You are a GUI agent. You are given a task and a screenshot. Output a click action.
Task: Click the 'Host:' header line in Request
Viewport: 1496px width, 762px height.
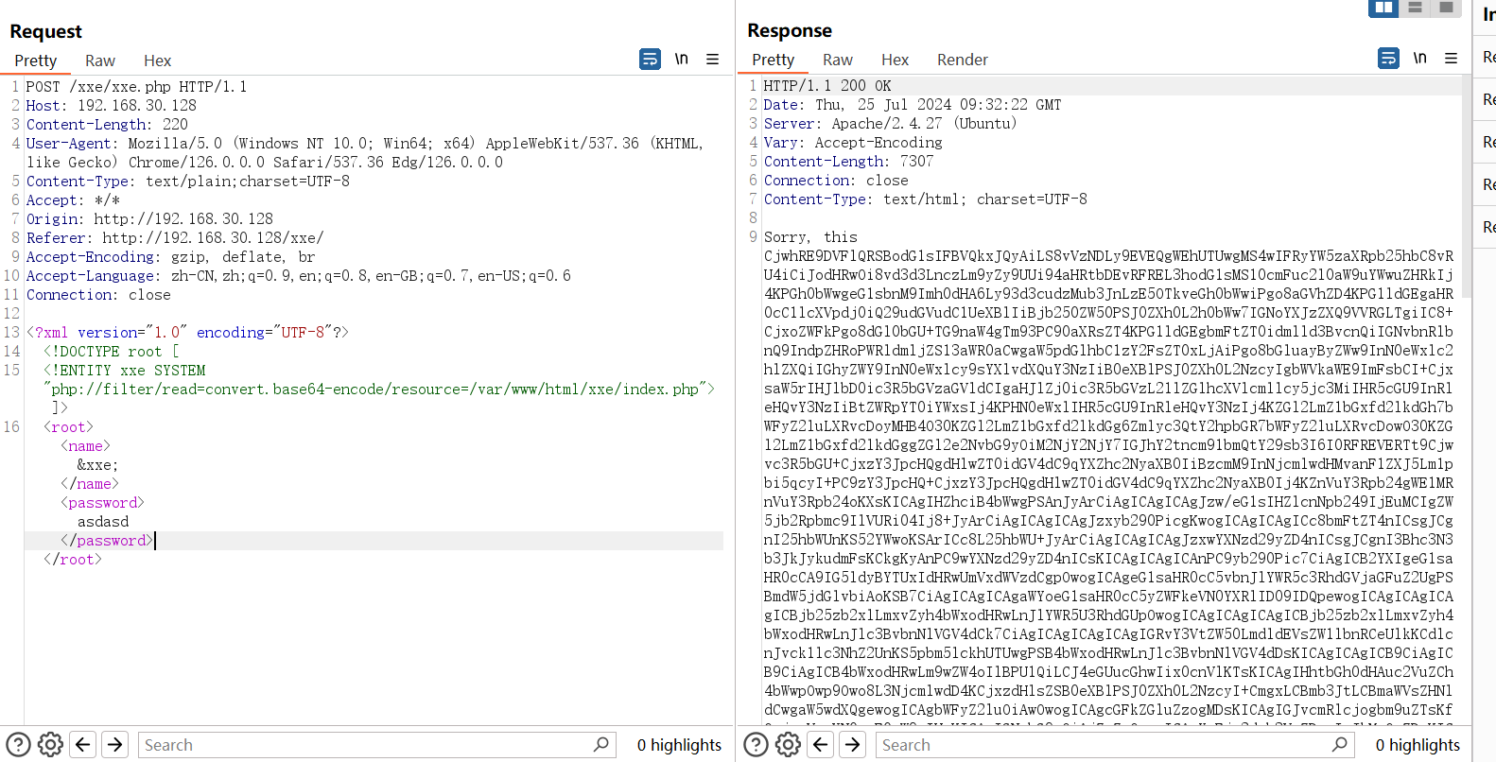click(x=112, y=106)
